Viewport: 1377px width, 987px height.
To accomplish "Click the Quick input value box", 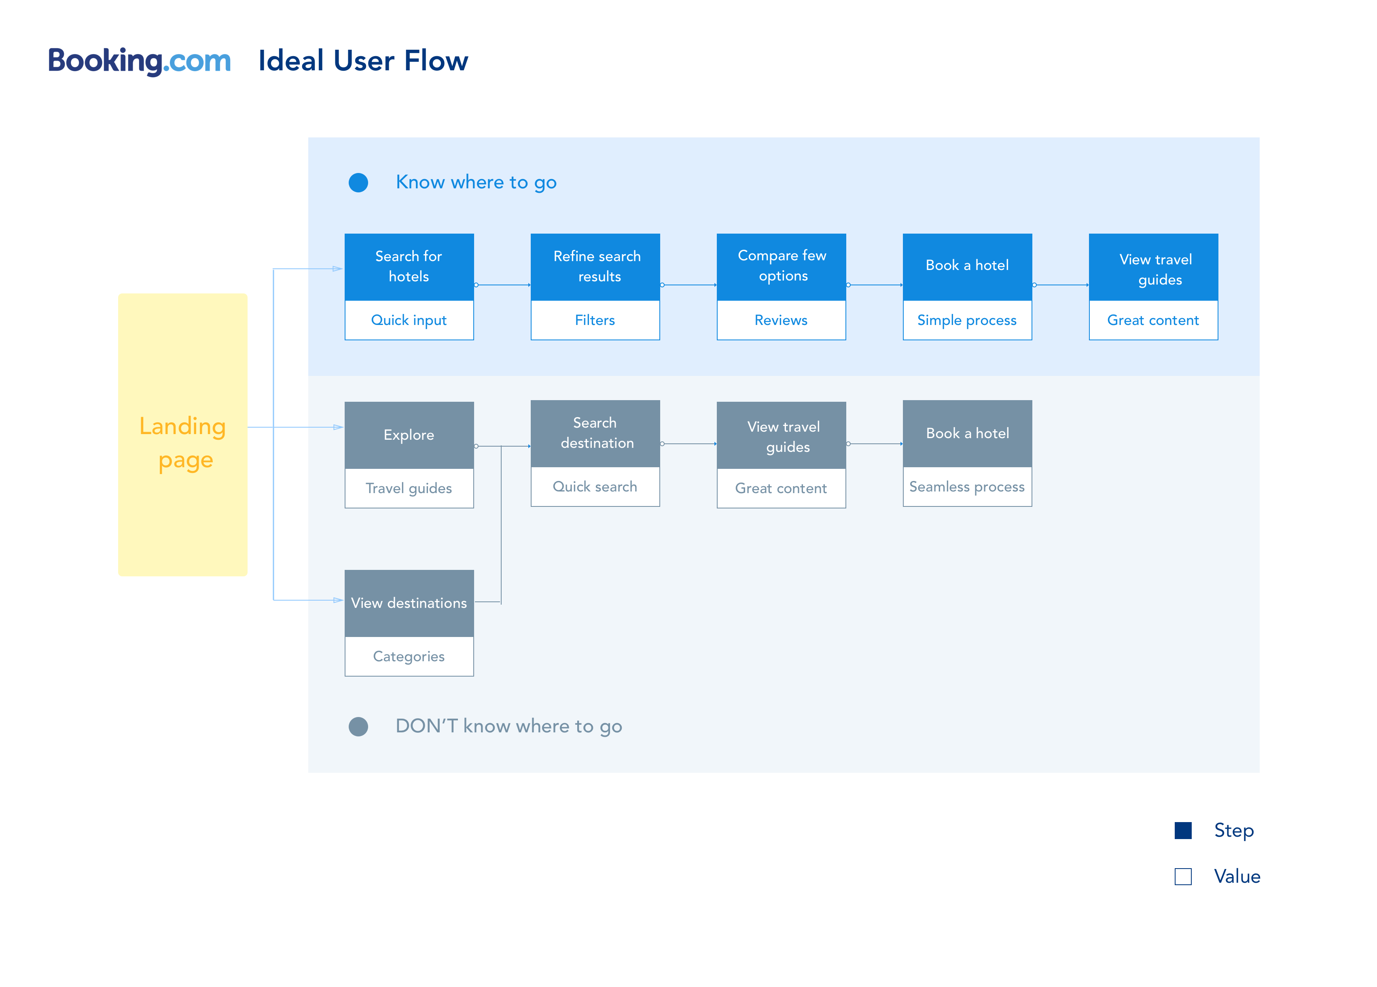I will click(x=409, y=320).
